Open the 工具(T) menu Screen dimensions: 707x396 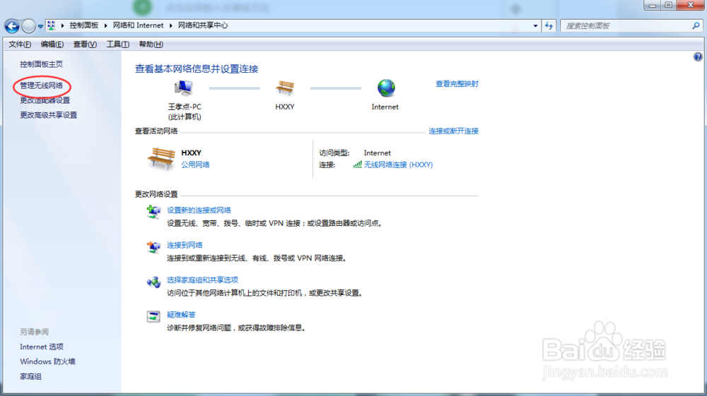(117, 44)
